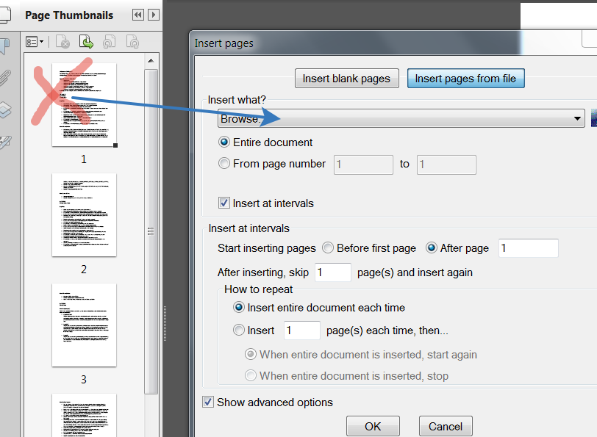Image resolution: width=597 pixels, height=437 pixels.
Task: Click the Insert pages from file button
Action: 465,79
